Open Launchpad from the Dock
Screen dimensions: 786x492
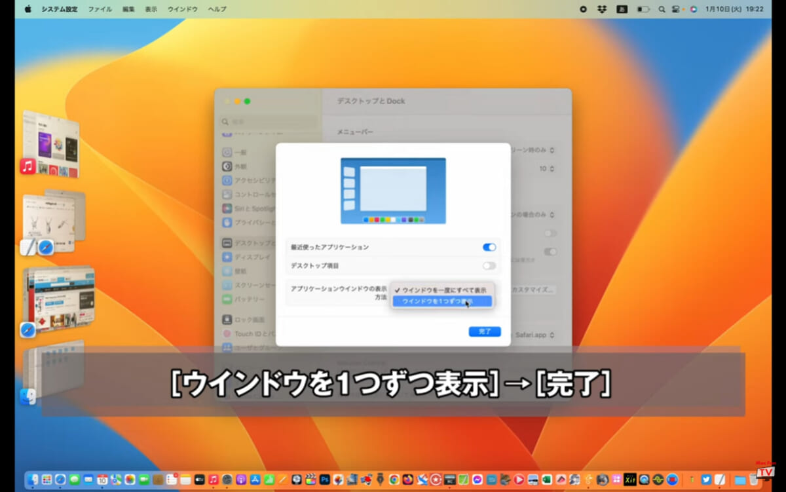coord(47,480)
